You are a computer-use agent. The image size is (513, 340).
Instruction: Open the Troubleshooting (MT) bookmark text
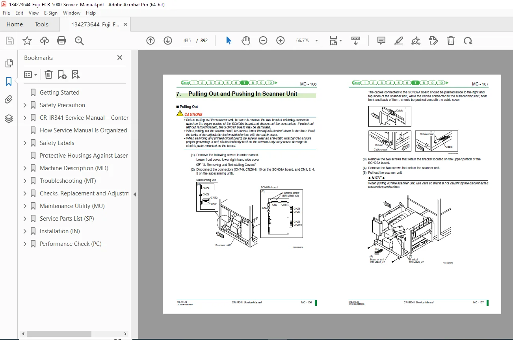pos(68,181)
